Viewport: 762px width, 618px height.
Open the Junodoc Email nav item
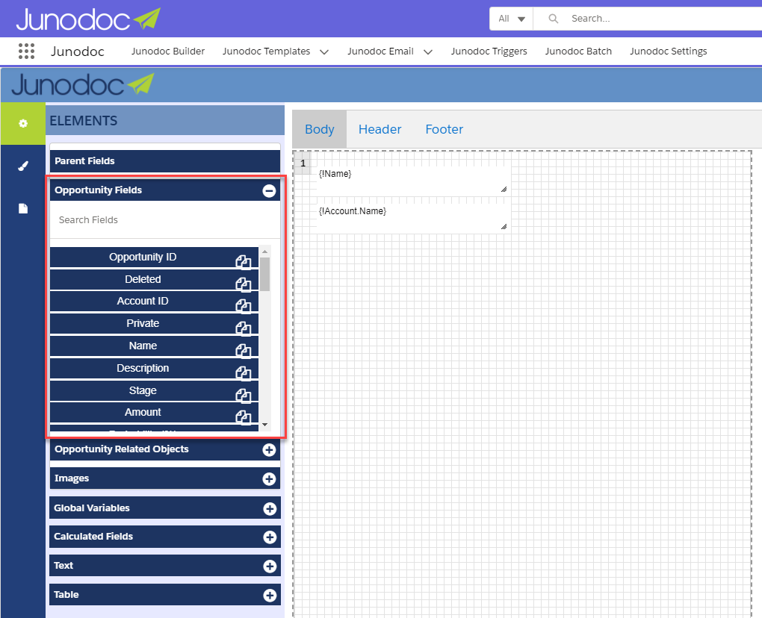coord(380,51)
